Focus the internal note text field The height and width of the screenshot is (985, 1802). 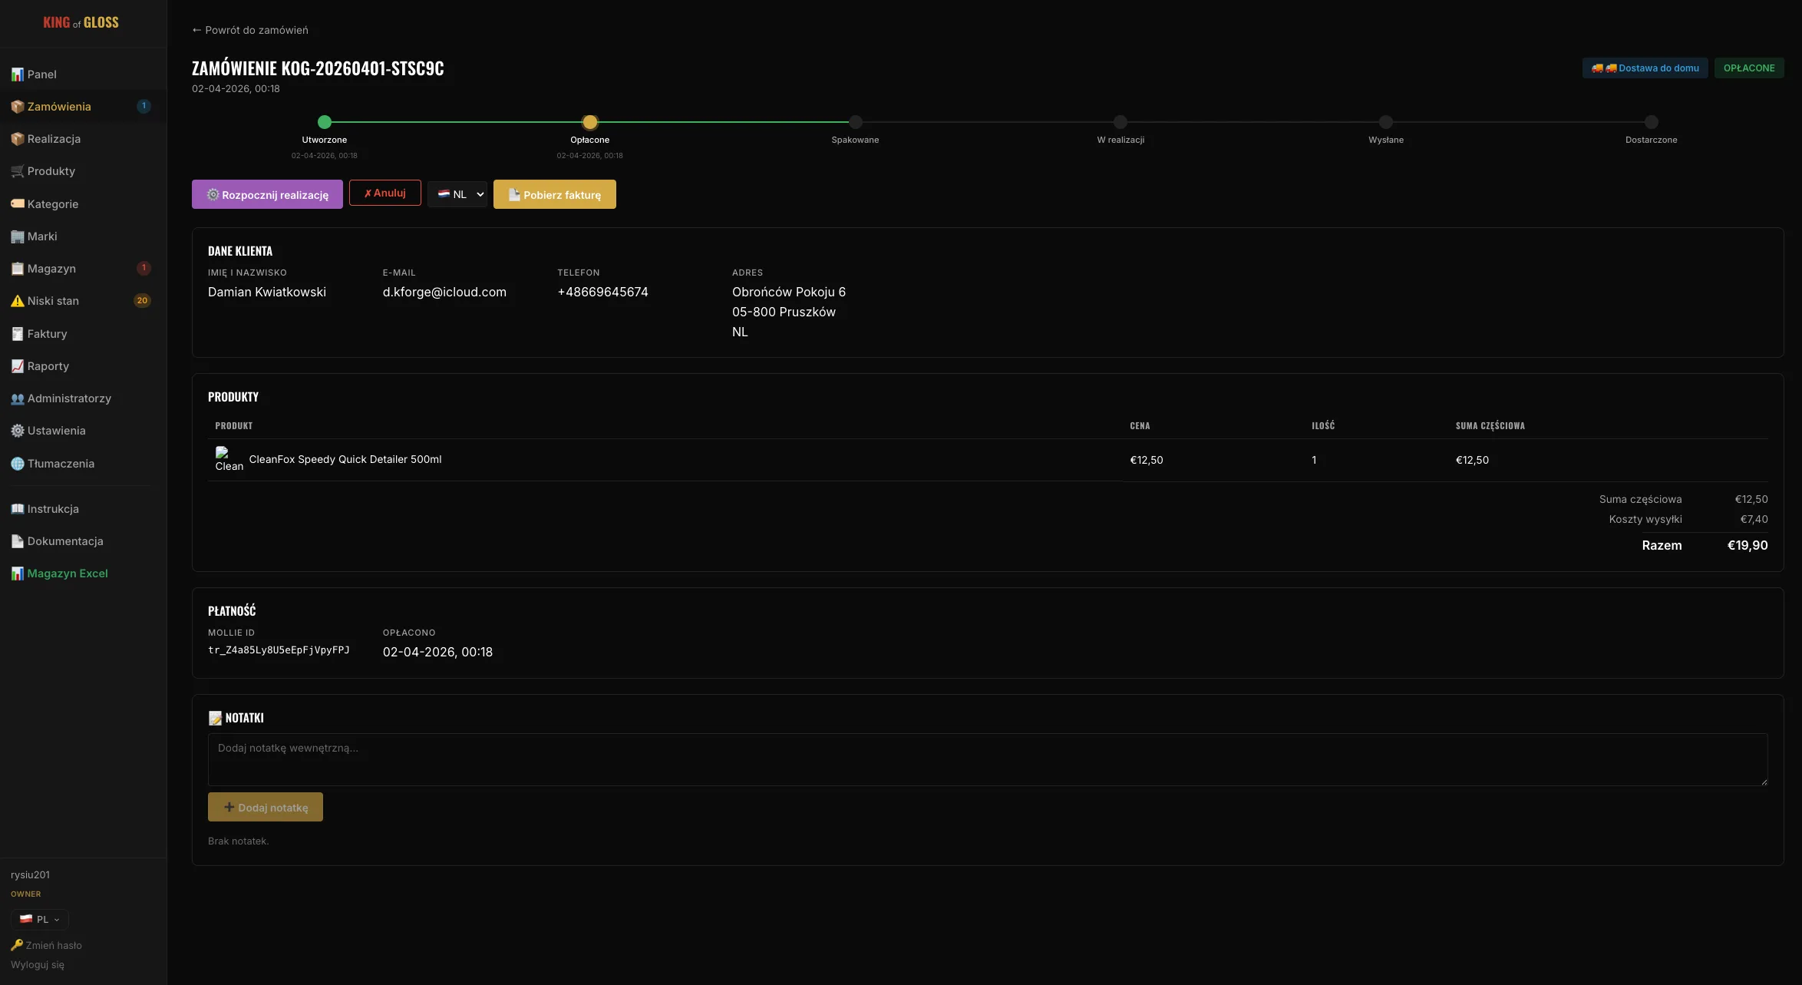[x=987, y=759]
